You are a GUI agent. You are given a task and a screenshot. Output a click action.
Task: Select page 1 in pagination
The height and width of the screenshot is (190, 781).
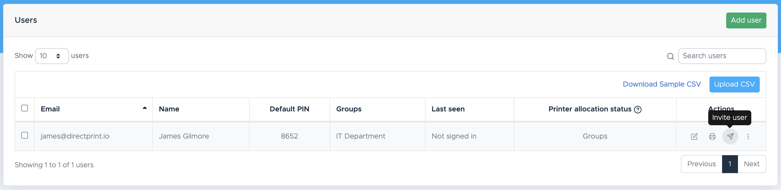[729, 164]
